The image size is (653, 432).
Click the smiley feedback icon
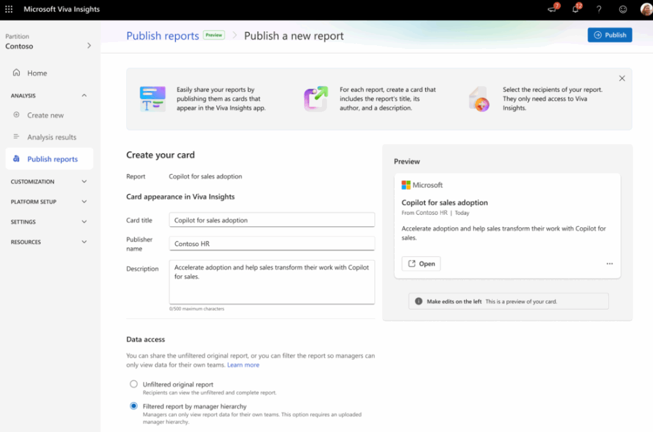point(622,9)
